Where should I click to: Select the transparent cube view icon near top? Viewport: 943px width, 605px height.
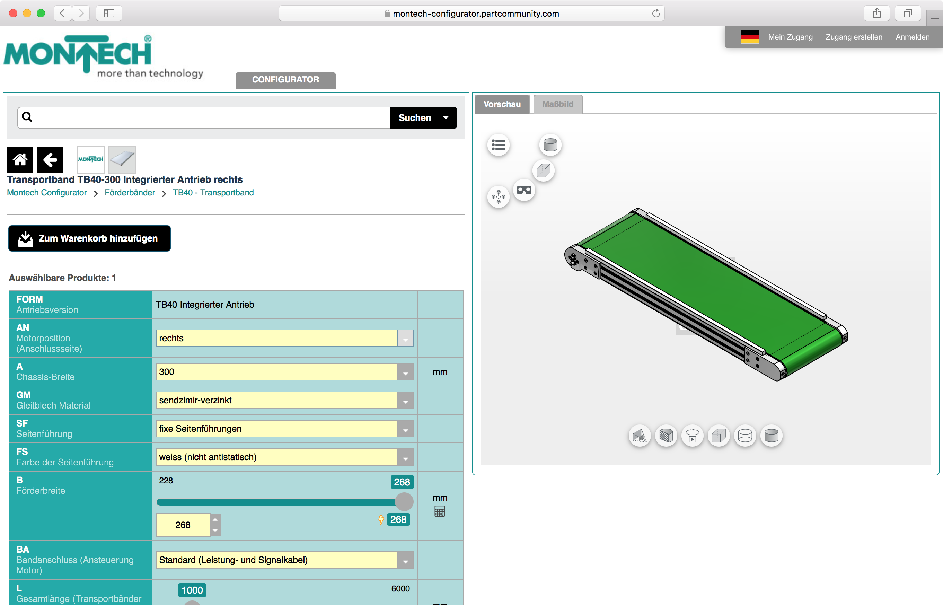543,170
